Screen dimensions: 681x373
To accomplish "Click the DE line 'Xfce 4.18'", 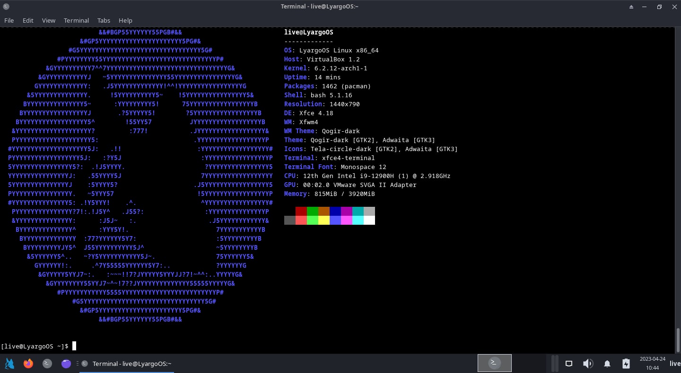I will tap(309, 113).
